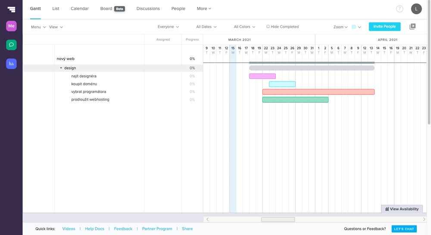Select the vybrat programátora task
This screenshot has width=431, height=235.
coord(88,91)
